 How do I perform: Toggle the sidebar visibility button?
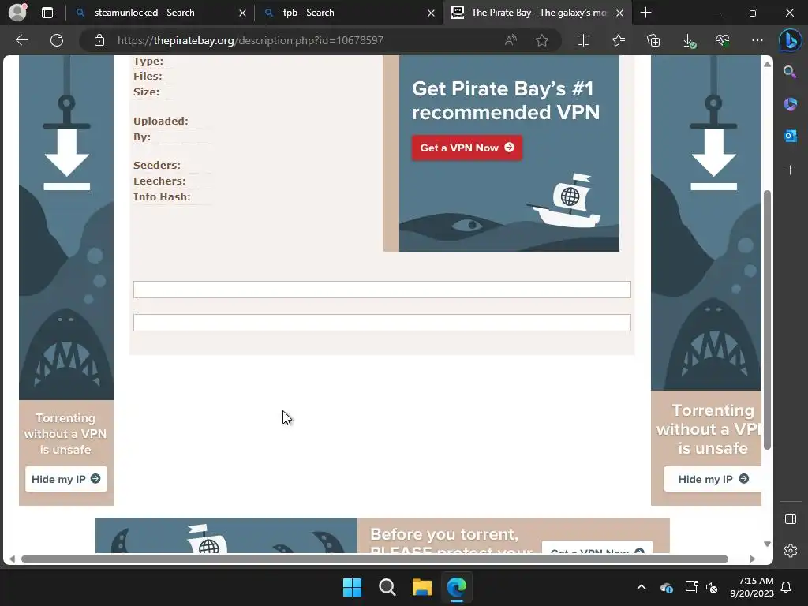click(791, 519)
